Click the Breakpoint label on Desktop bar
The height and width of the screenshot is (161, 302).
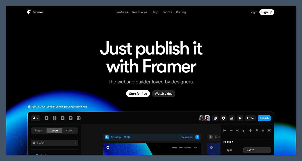pyautogui.click(x=187, y=137)
